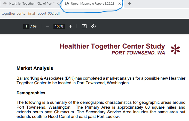Click the Healthier Together Center Study title
Viewport: 189px width, 121px height.
click(x=112, y=46)
